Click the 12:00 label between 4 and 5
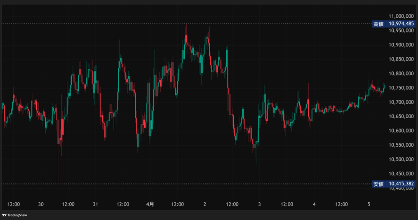 pyautogui.click(x=341, y=204)
